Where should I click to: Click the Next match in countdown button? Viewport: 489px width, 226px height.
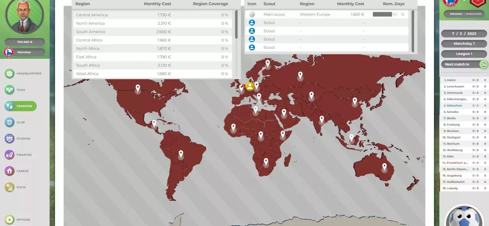click(x=464, y=64)
